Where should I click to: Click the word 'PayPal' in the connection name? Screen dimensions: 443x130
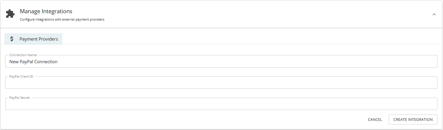27,62
